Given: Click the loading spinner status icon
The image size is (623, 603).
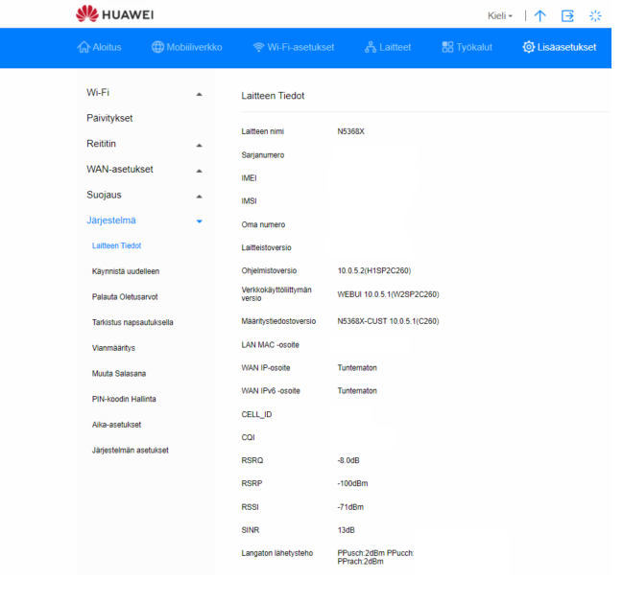Looking at the screenshot, I should tap(595, 15).
